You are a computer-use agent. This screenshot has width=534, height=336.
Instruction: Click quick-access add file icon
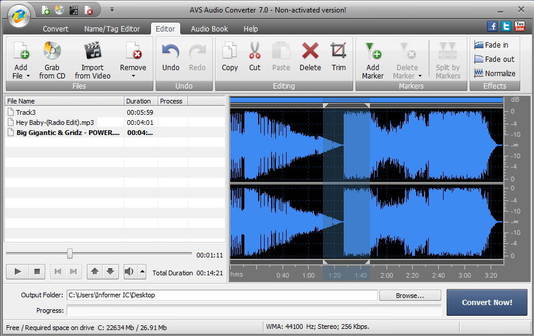(x=46, y=10)
